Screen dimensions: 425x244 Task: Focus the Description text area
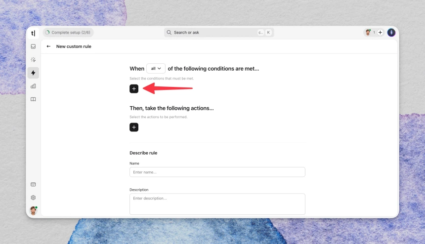click(x=217, y=204)
